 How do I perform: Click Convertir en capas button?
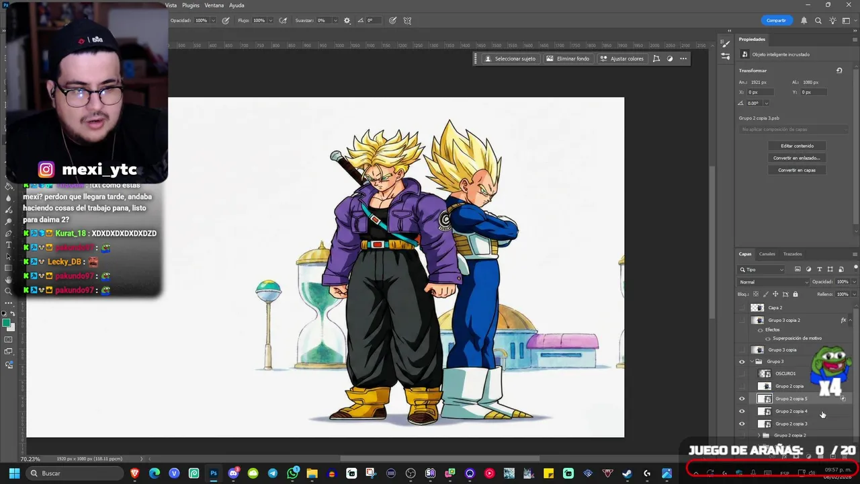pyautogui.click(x=797, y=170)
